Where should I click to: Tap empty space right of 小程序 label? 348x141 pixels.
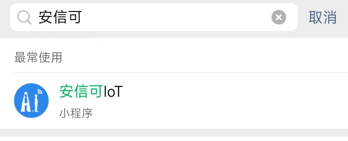coord(220,113)
